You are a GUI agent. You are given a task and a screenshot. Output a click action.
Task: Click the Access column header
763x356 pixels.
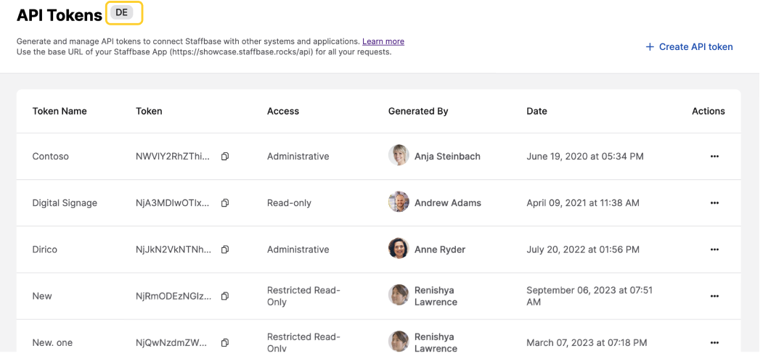click(283, 111)
